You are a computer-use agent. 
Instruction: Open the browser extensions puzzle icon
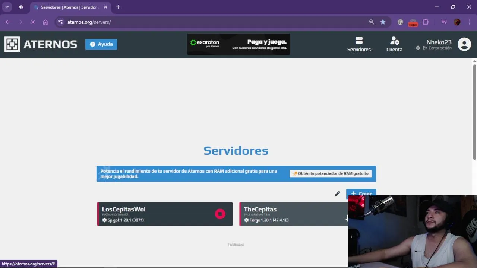coord(426,22)
